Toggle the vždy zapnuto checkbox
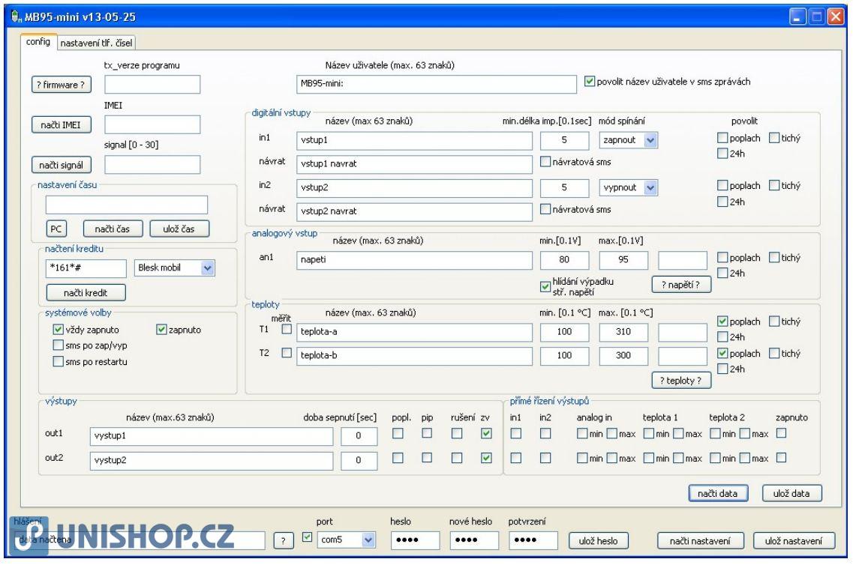The width and height of the screenshot is (853, 565). coord(59,329)
